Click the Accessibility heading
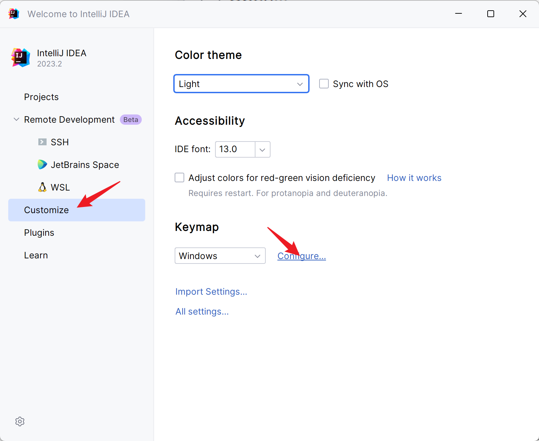Image resolution: width=539 pixels, height=441 pixels. (210, 121)
